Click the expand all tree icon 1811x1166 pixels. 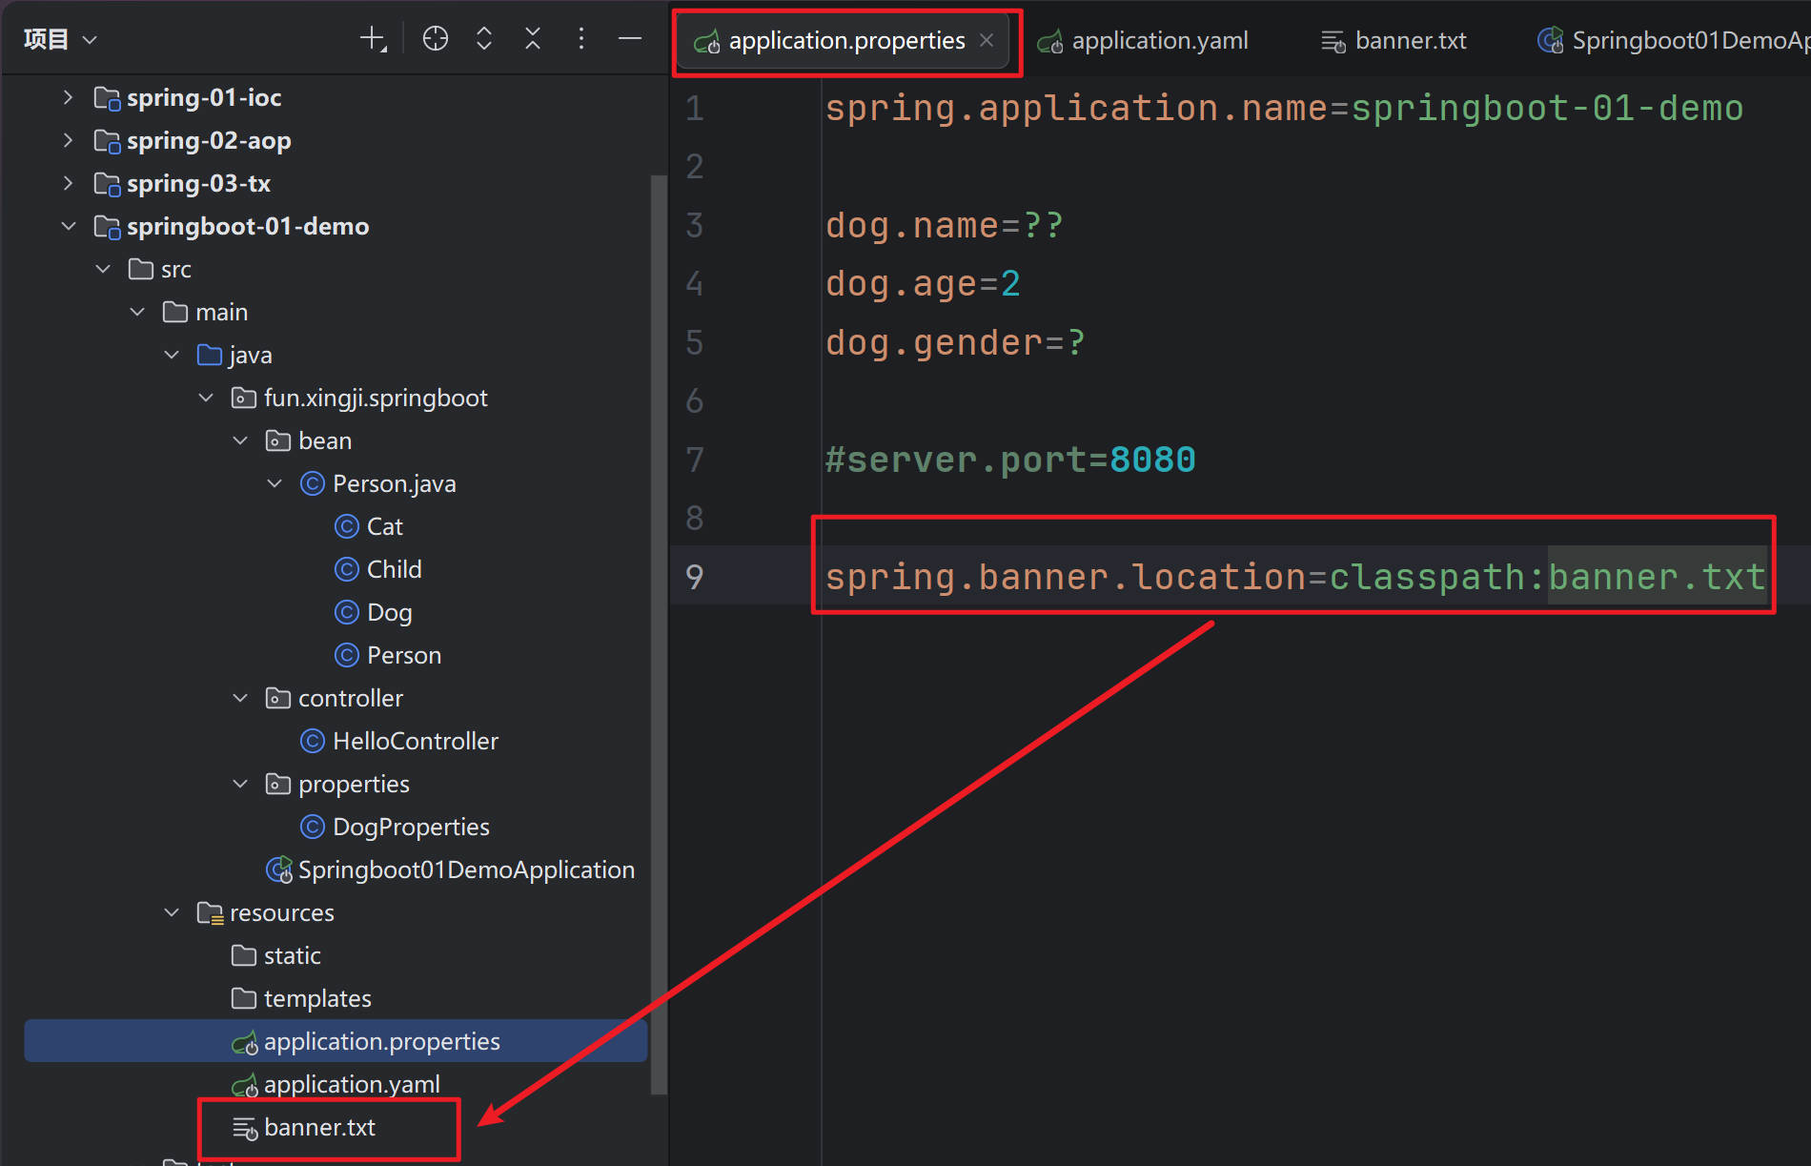(x=484, y=39)
